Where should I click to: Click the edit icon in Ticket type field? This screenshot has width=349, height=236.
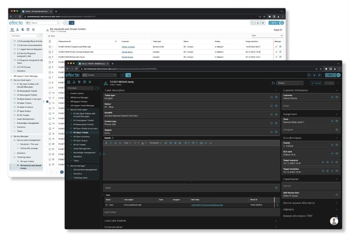276,97
